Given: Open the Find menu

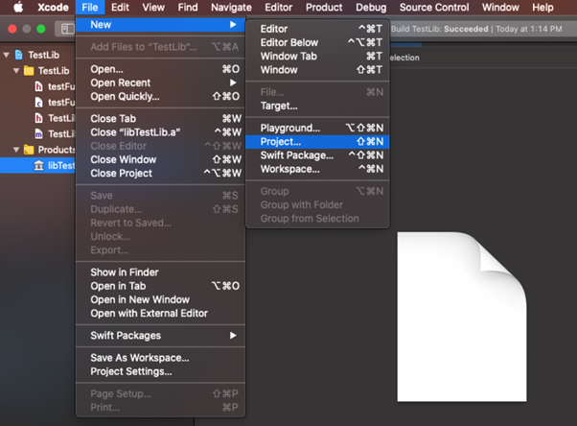Looking at the screenshot, I should (188, 8).
